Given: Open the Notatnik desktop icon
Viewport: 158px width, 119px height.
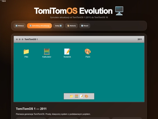Looking at the screenshot, I should click(x=67, y=53).
